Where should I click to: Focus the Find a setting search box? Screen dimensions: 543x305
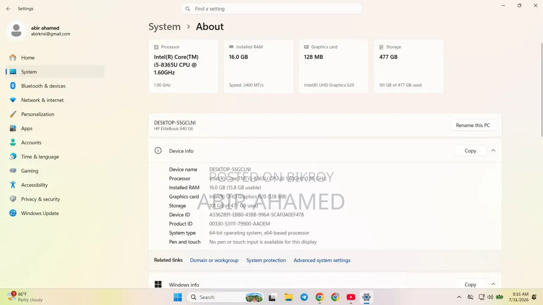pos(271,8)
